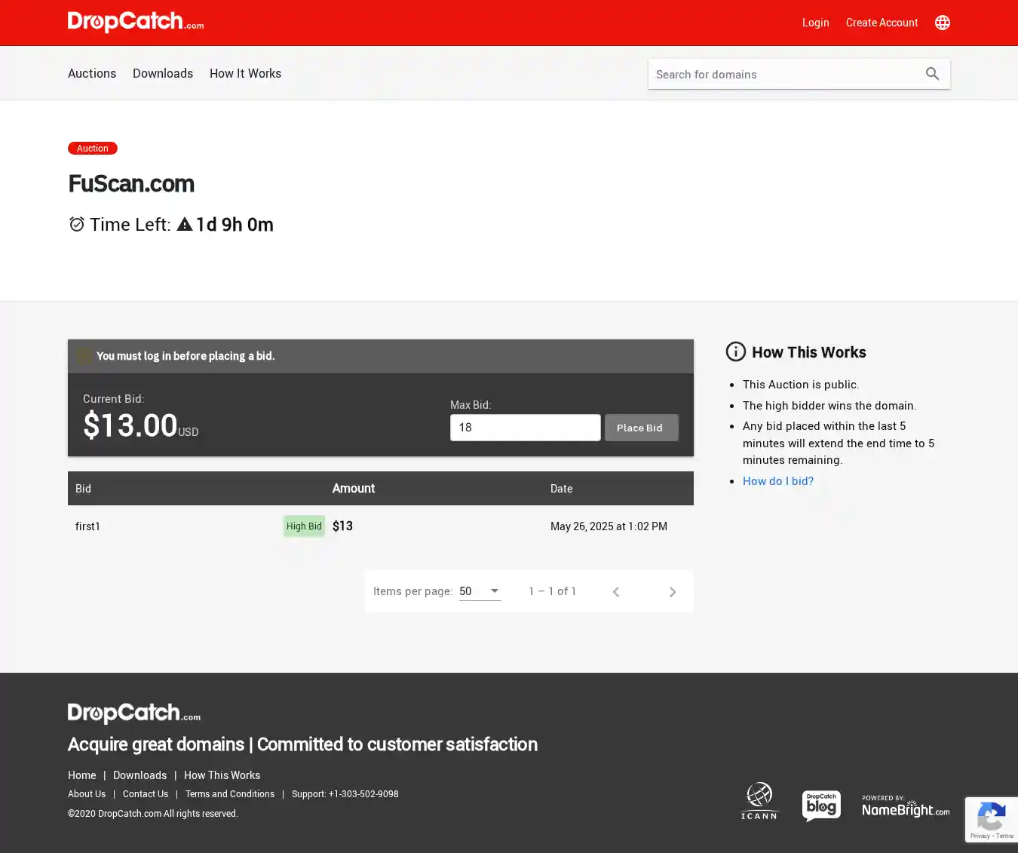
Task: Go to next page of bids
Action: pos(672,592)
